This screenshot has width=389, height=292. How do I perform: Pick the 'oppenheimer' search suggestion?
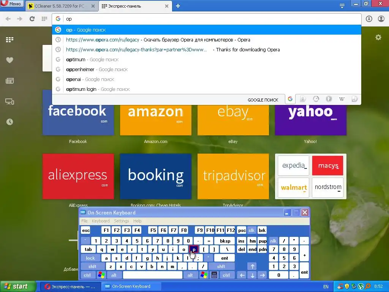coord(206,70)
